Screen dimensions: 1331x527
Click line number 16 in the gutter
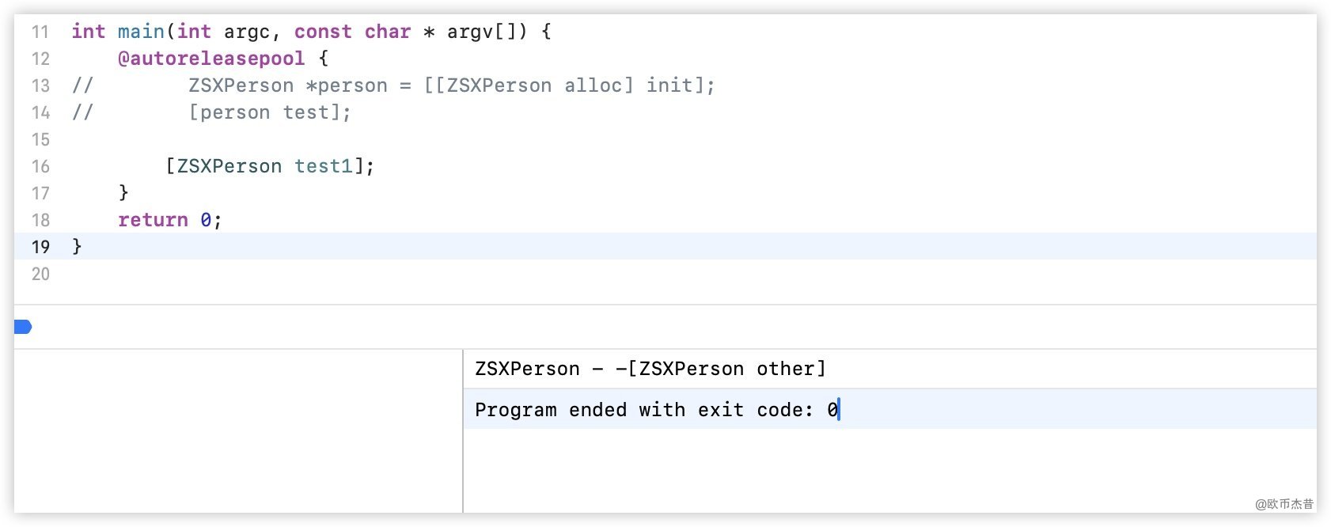click(40, 166)
